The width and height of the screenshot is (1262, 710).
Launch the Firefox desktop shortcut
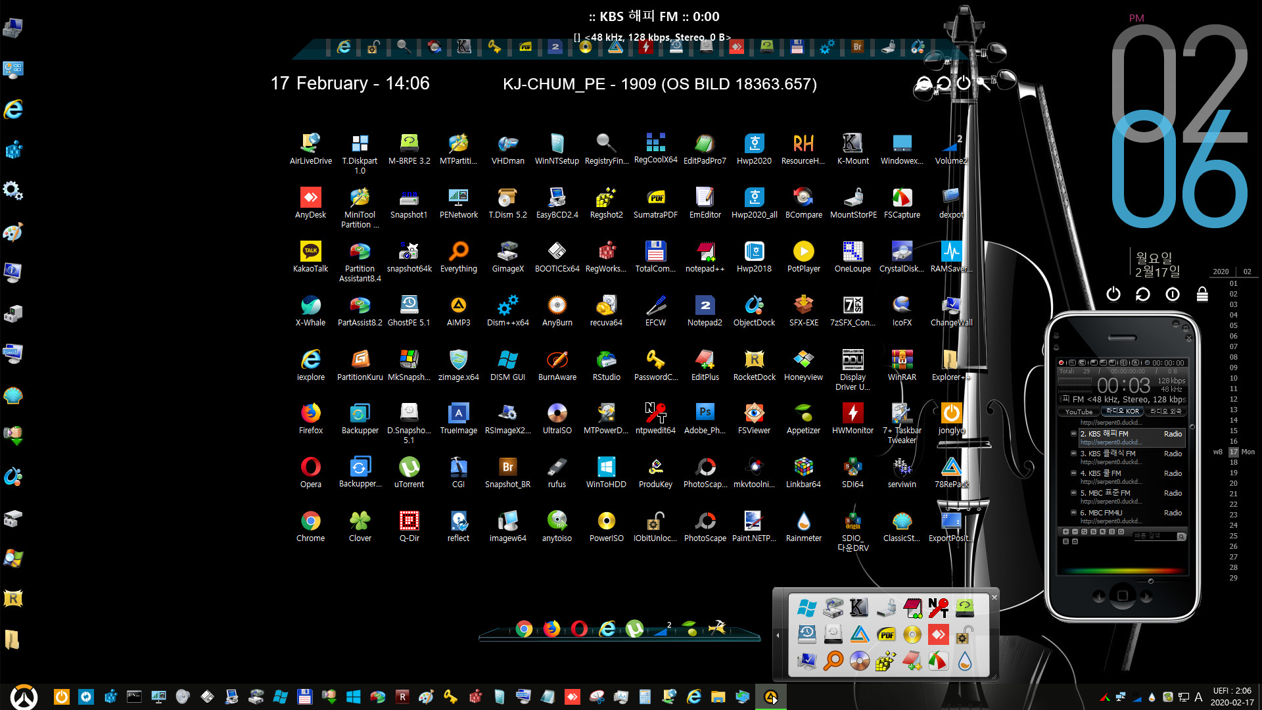coord(310,419)
